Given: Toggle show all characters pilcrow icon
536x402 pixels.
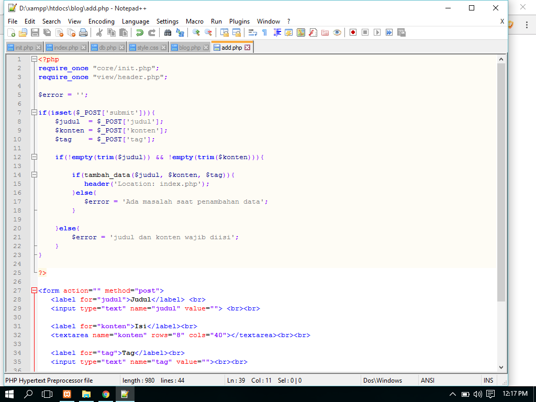Looking at the screenshot, I should (x=264, y=32).
